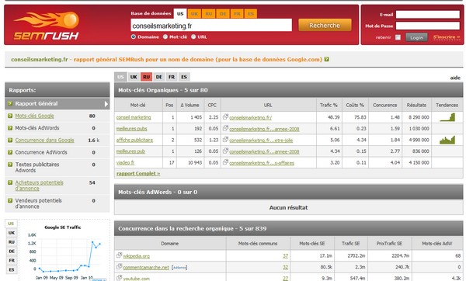Open external link icon beside wikipedia.org
This screenshot has width=466, height=281.
click(119, 255)
